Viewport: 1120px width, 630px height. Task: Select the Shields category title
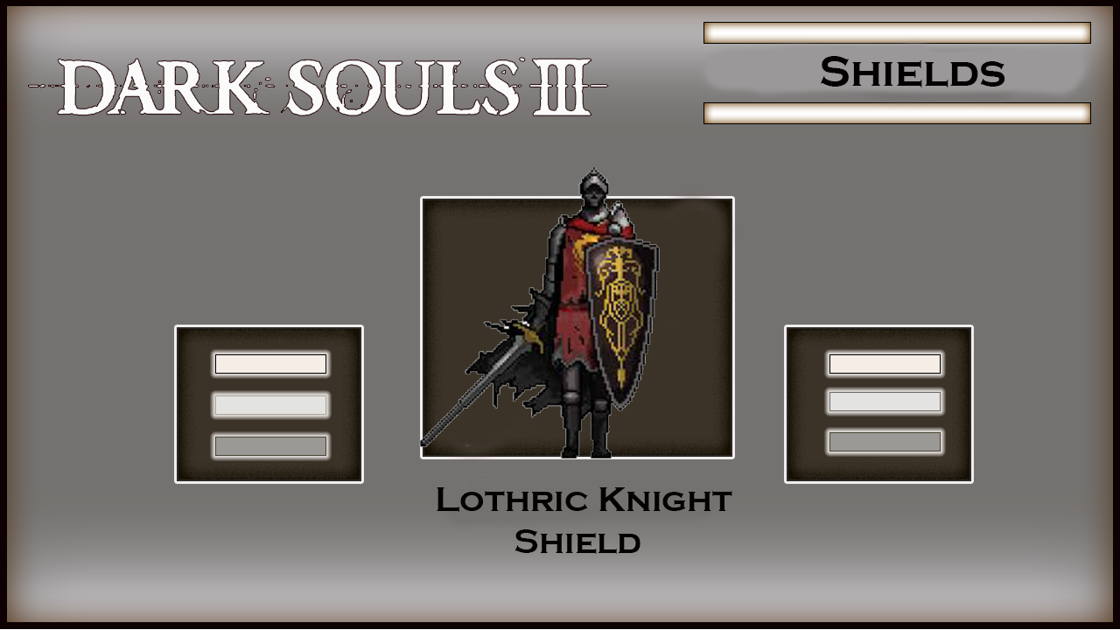[x=913, y=73]
